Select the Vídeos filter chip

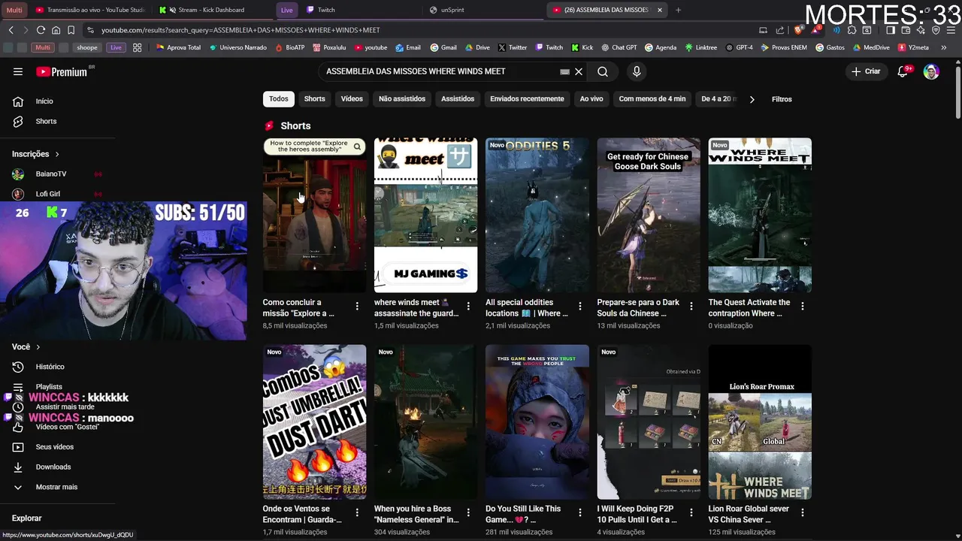[x=352, y=99]
